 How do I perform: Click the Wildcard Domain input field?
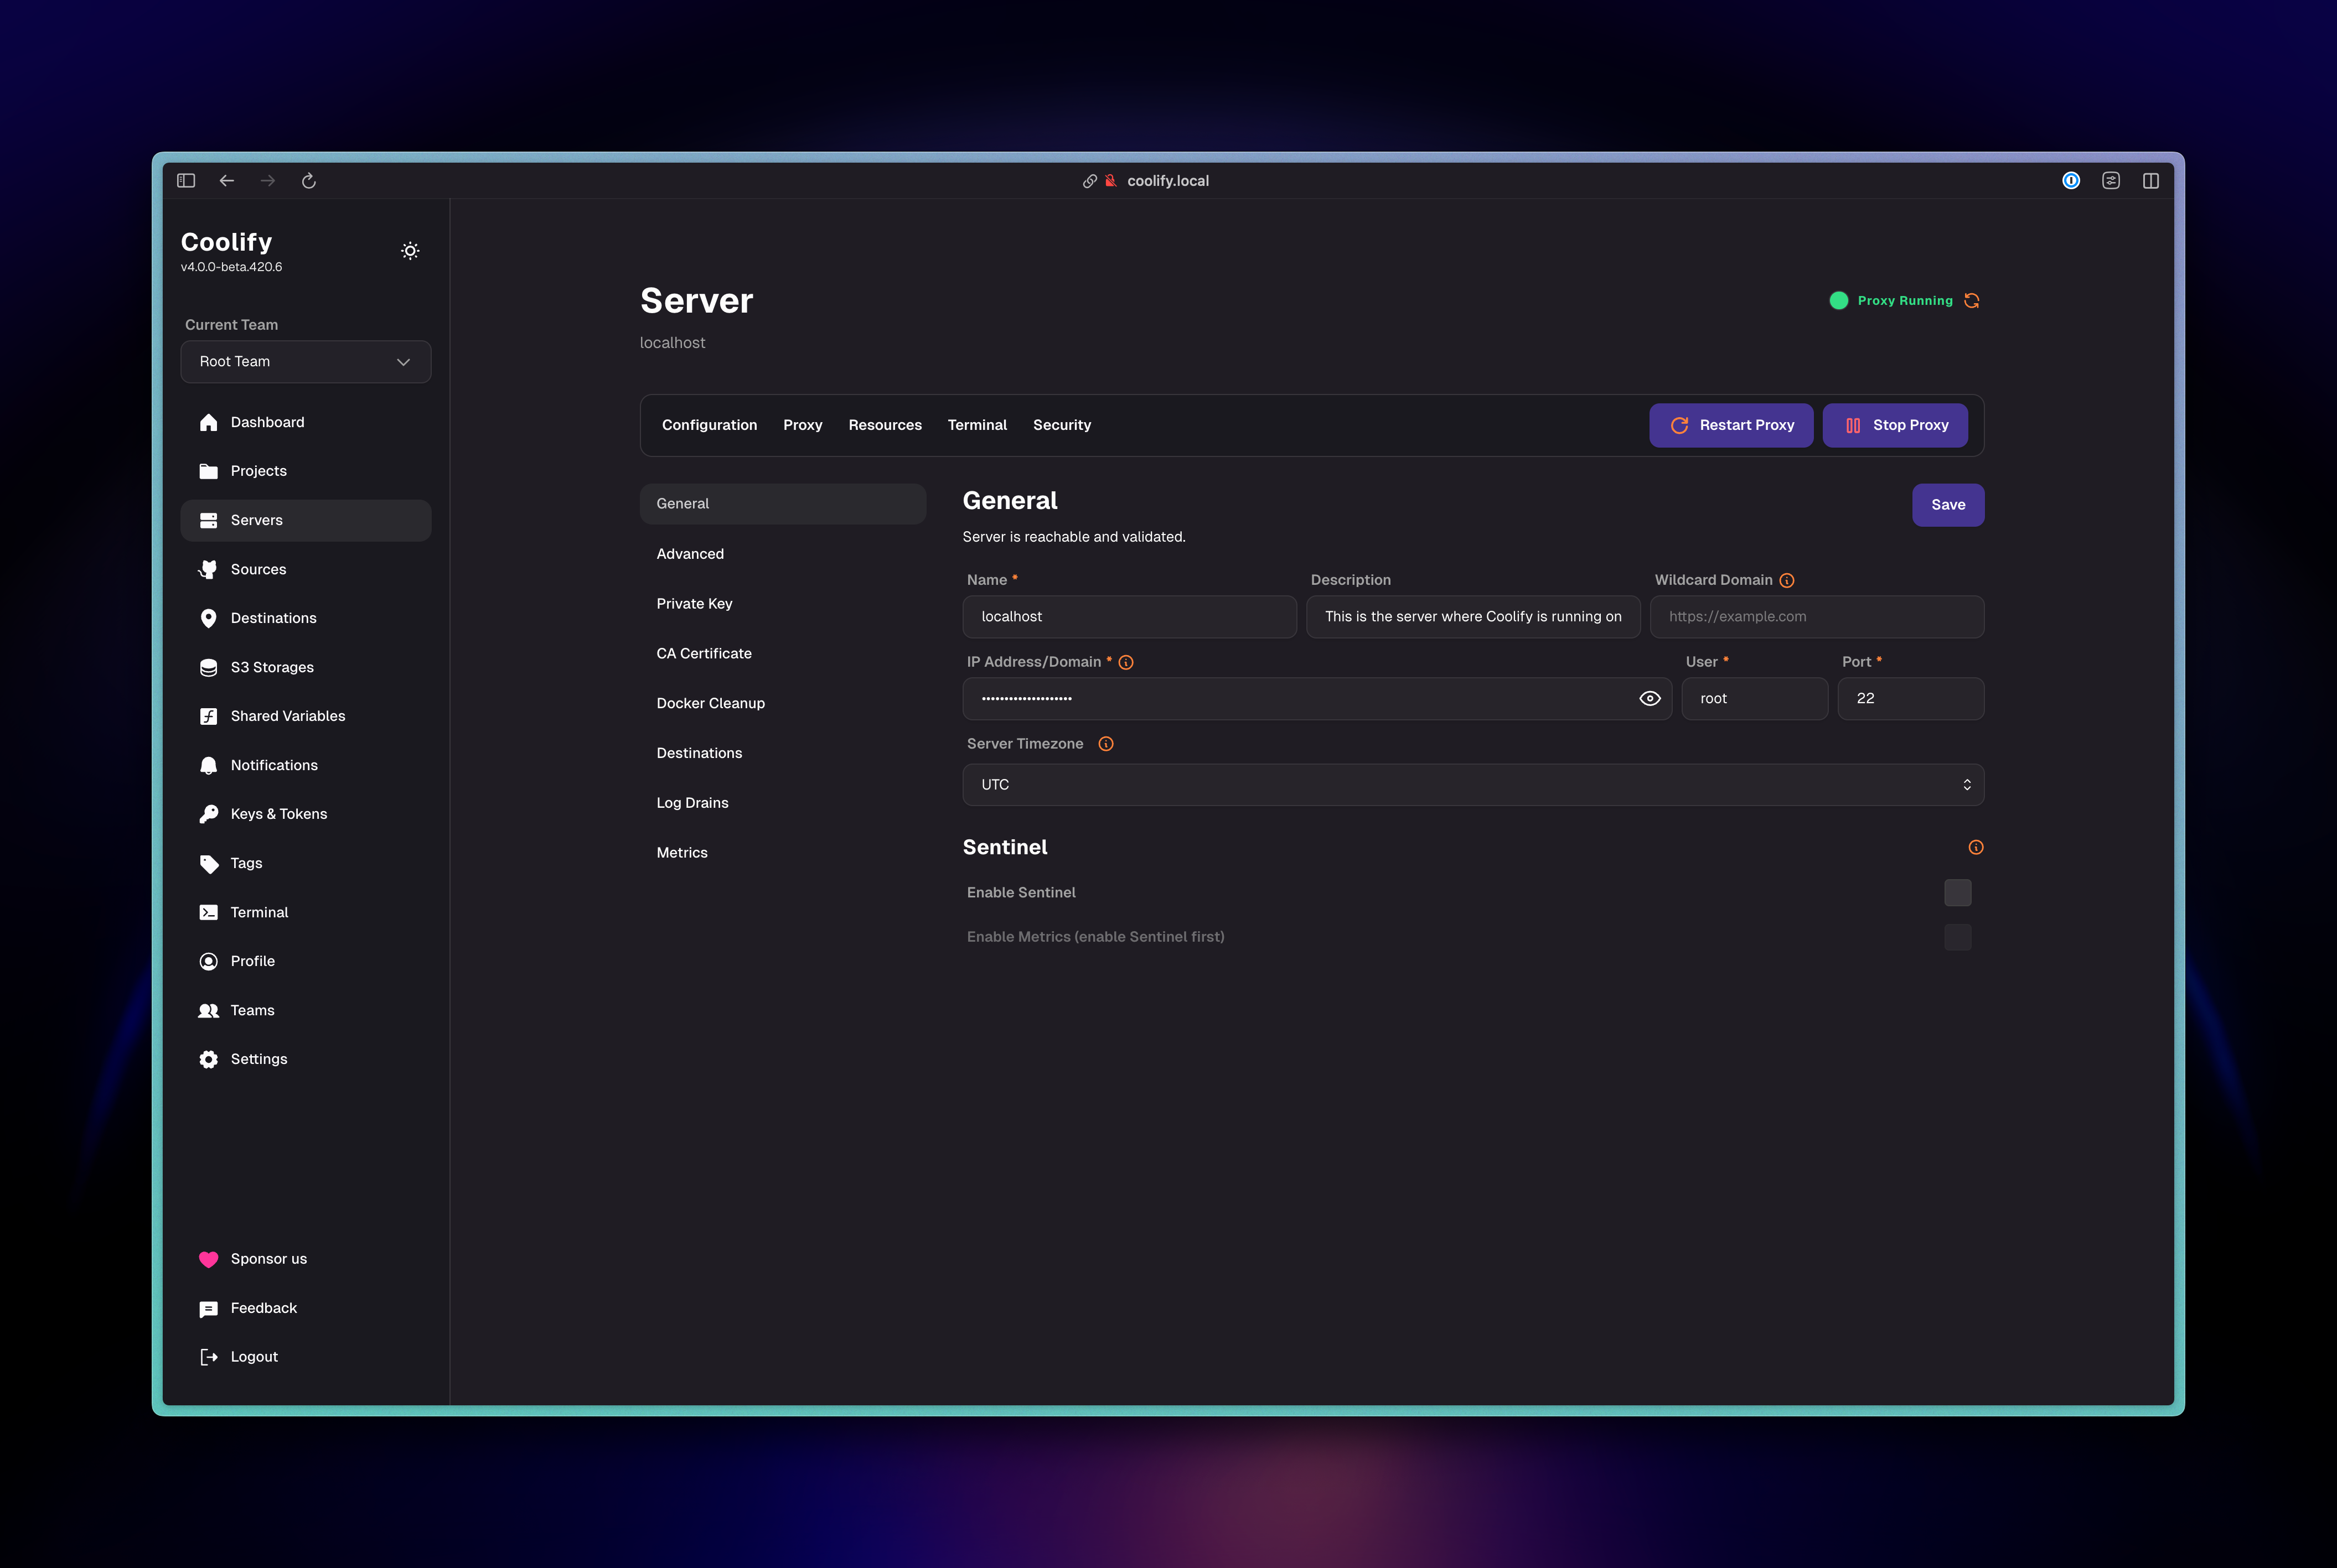(1816, 617)
